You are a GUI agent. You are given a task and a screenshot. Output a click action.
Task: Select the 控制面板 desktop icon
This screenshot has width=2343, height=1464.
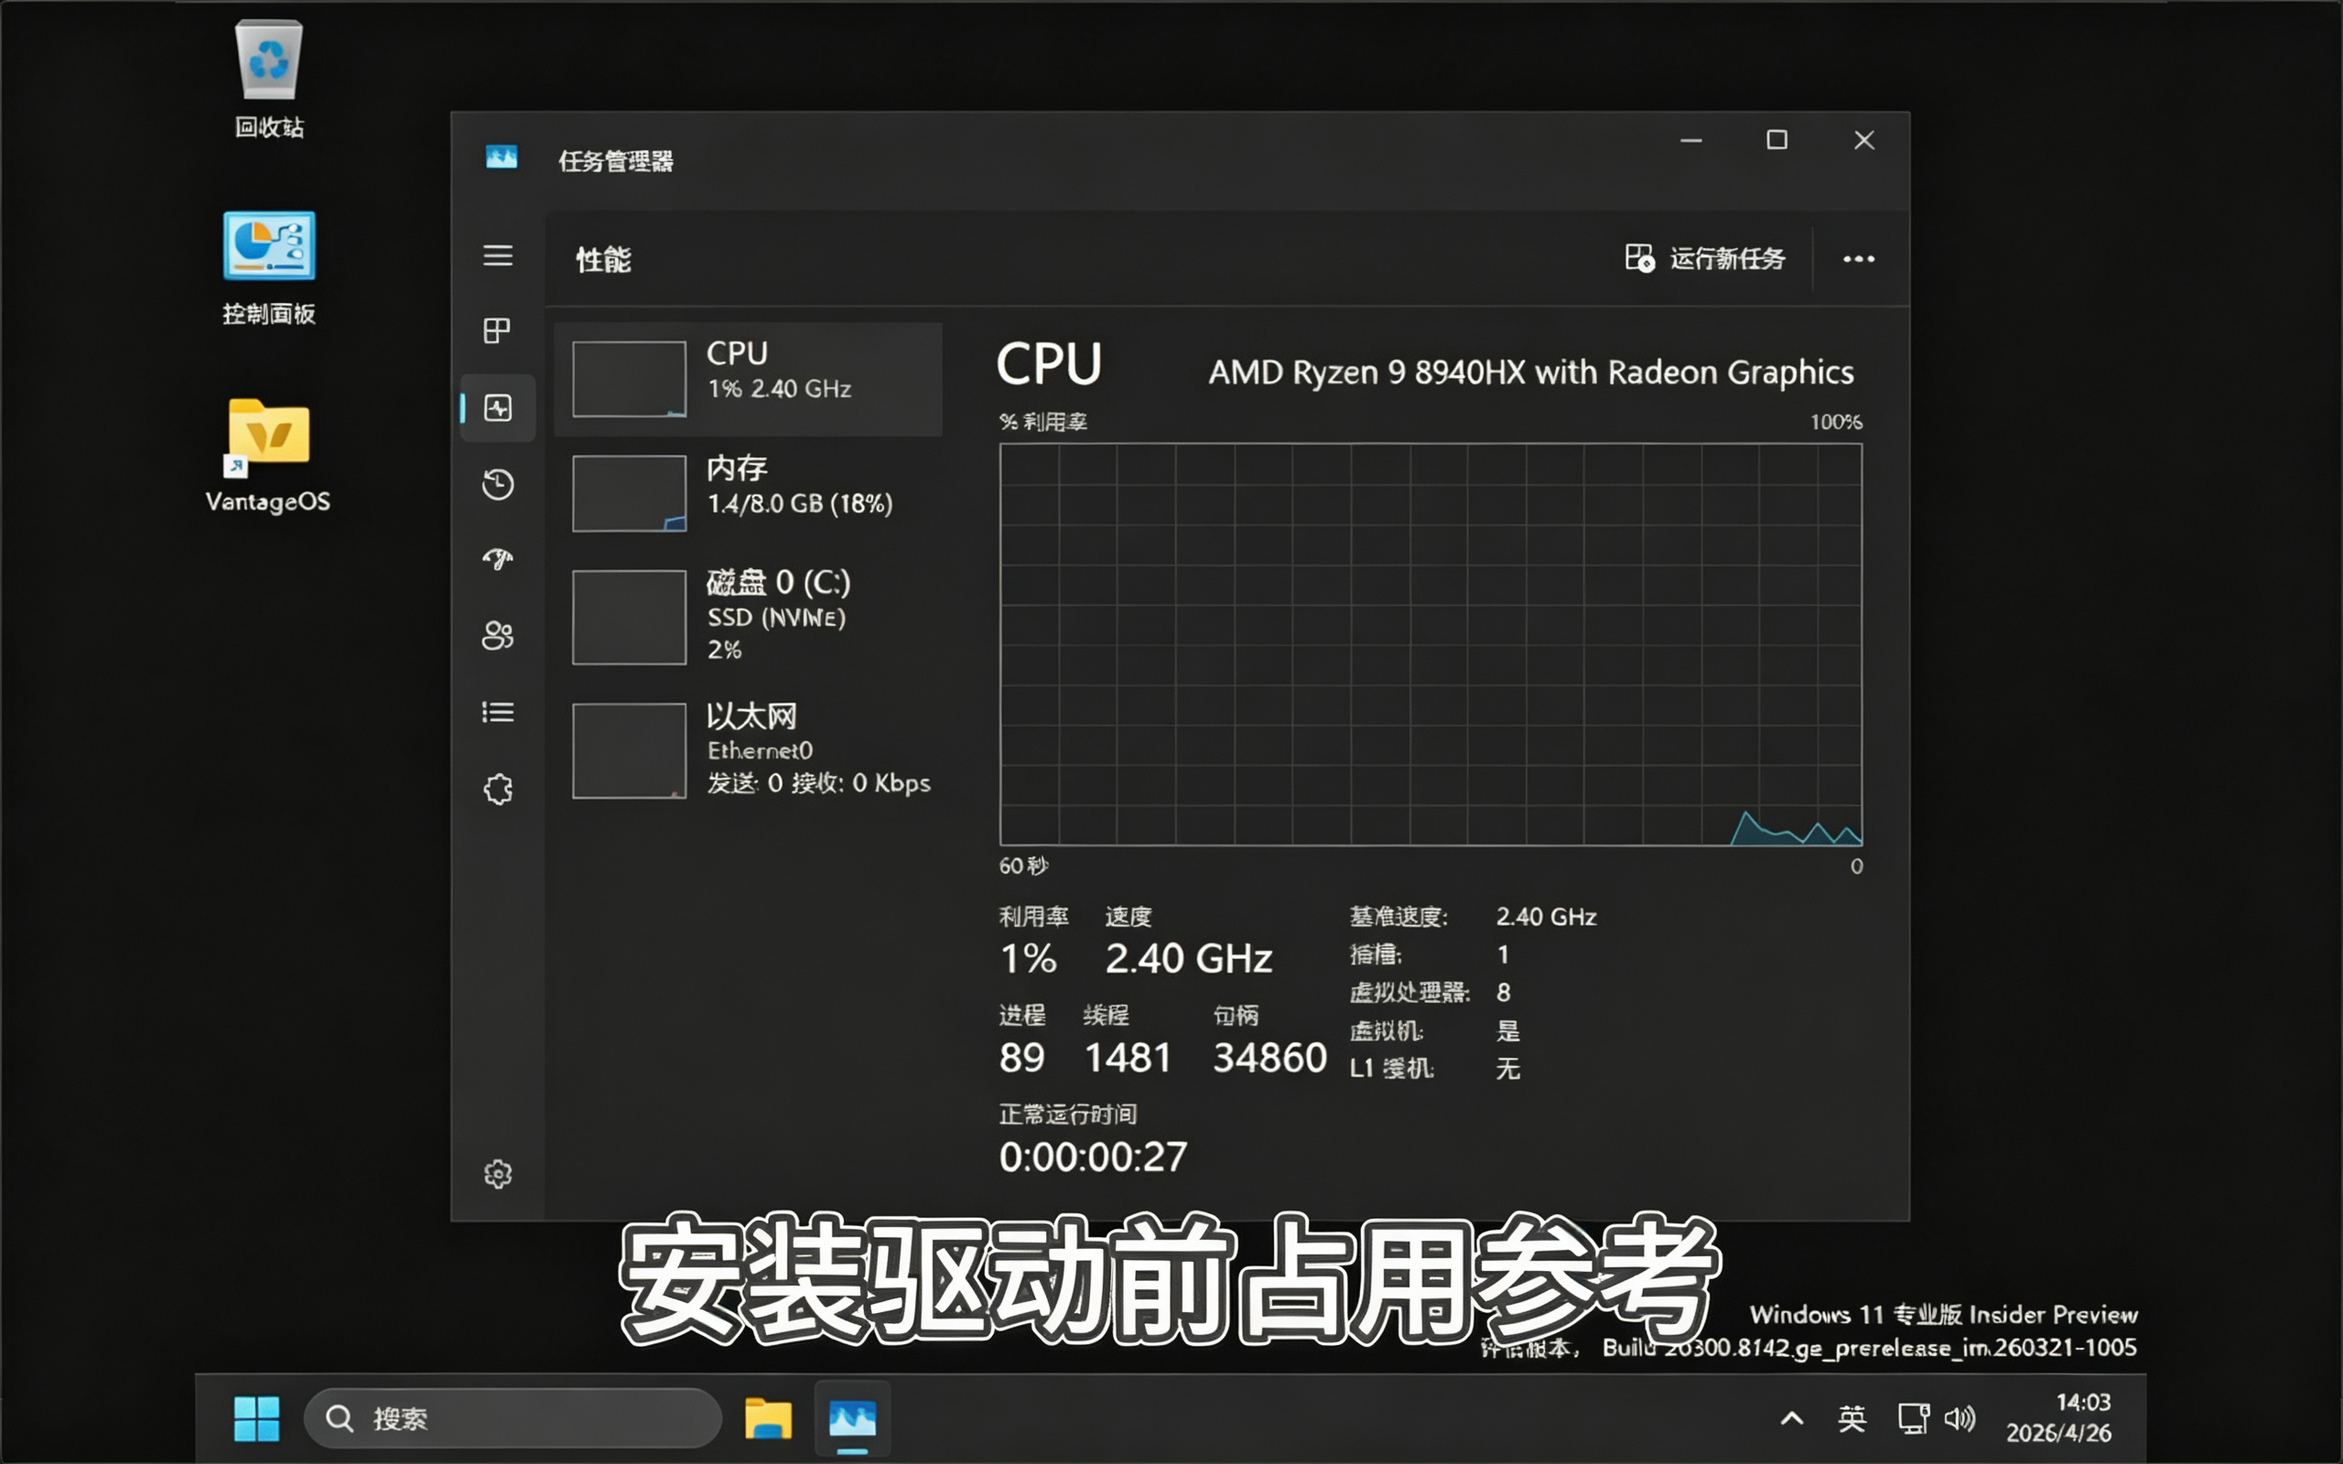[268, 268]
